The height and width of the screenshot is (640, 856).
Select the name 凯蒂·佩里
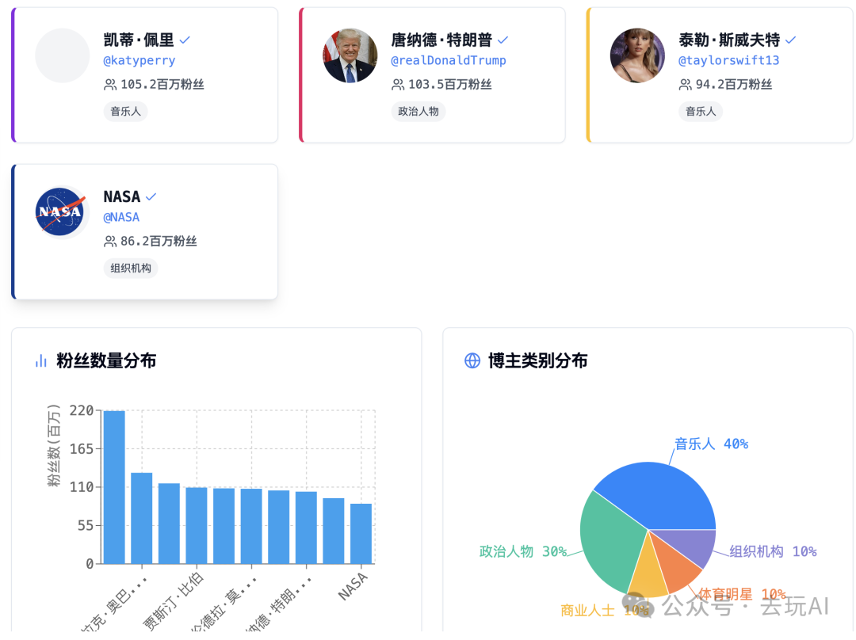(x=139, y=40)
